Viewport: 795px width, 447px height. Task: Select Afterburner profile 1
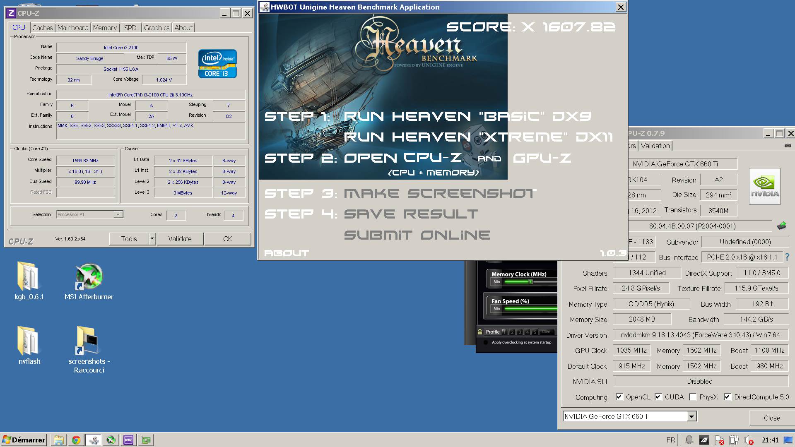tap(504, 332)
